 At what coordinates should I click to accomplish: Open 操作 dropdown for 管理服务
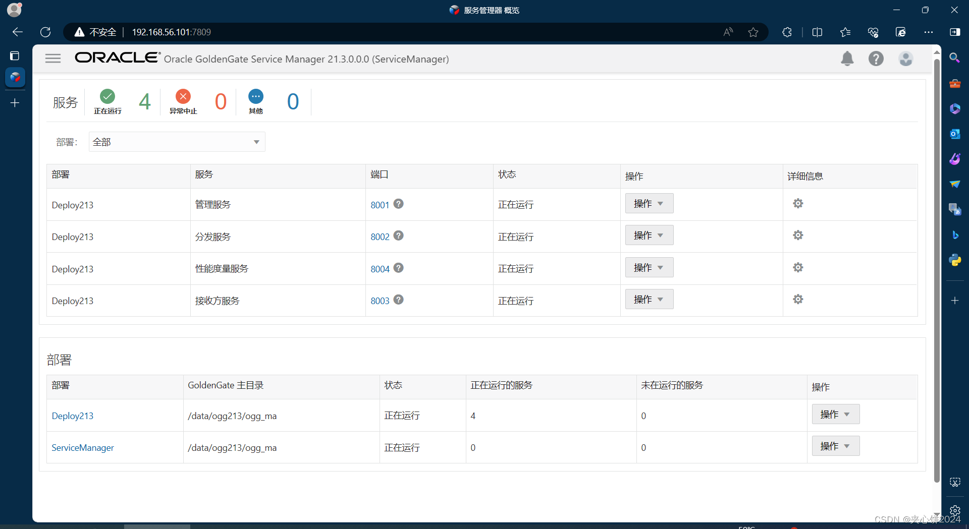tap(649, 203)
